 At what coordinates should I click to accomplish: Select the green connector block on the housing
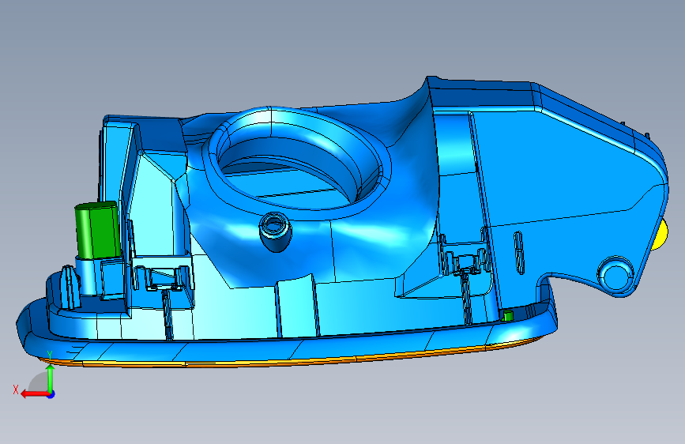click(x=97, y=231)
